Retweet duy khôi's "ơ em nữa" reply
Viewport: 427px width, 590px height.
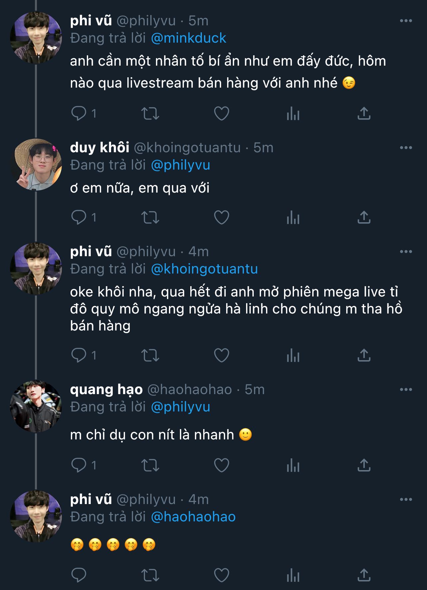coord(150,218)
